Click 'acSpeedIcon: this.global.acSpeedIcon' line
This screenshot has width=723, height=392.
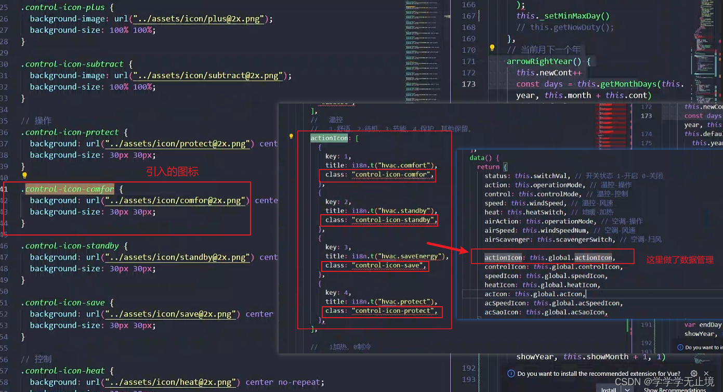click(554, 303)
